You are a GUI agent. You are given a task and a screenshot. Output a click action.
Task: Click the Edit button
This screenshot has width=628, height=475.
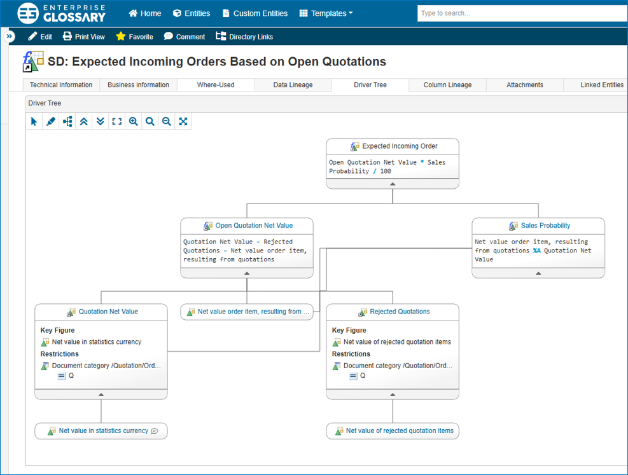click(x=39, y=36)
